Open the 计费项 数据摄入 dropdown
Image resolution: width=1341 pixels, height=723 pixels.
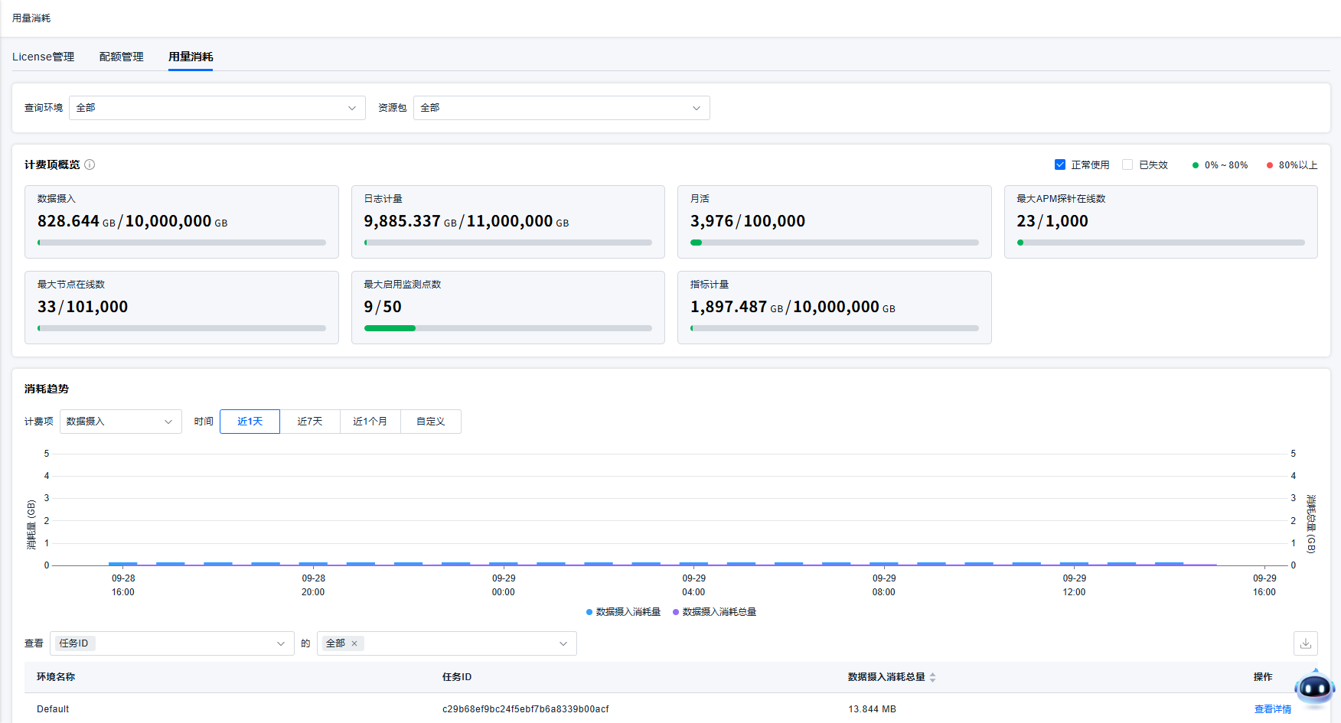tap(120, 422)
